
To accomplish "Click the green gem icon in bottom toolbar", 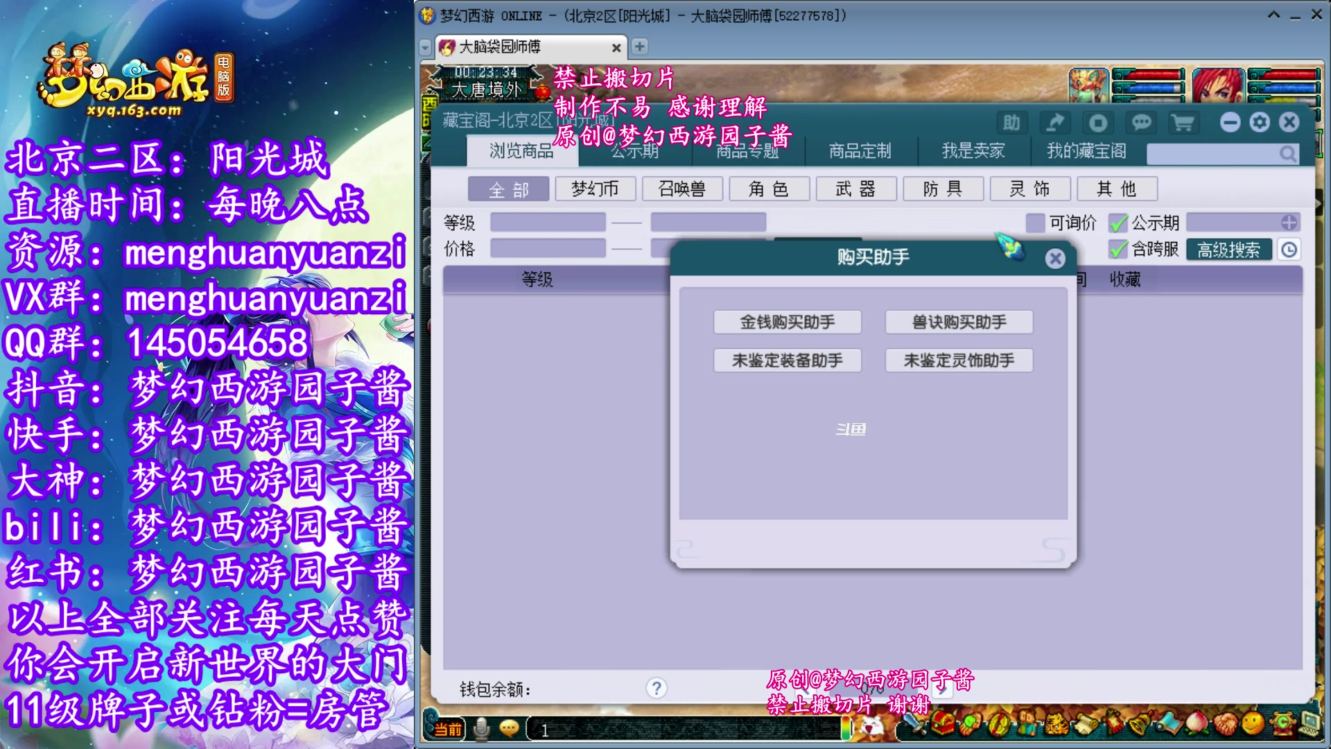I will [970, 724].
